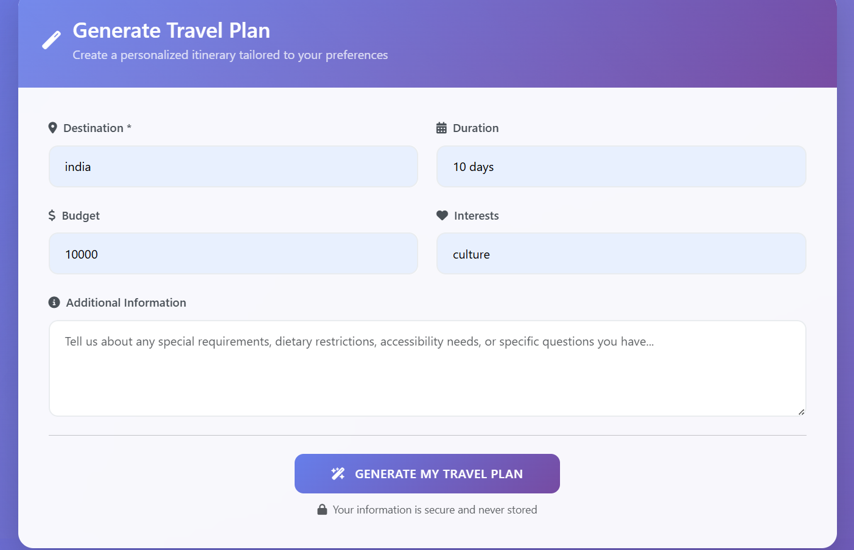Viewport: 854px width, 550px height.
Task: Click the Additional Information label text
Action: 126,302
